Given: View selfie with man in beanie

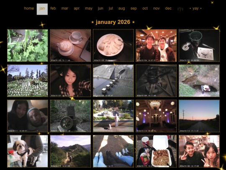Looking at the screenshot, I should [28, 116].
